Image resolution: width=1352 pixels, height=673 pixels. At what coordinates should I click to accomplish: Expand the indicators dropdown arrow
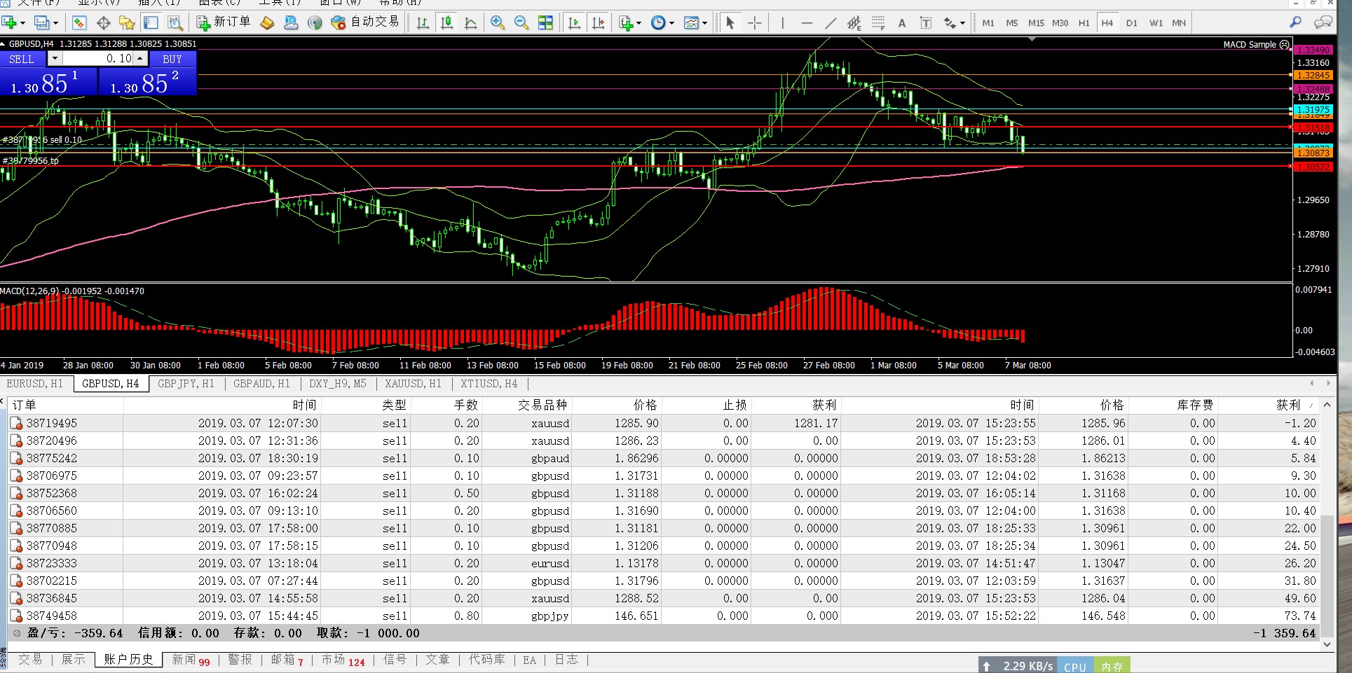(639, 23)
